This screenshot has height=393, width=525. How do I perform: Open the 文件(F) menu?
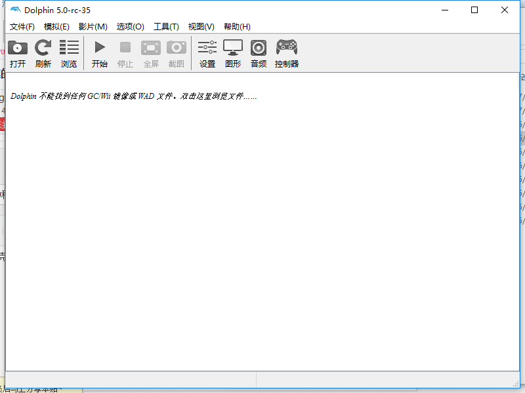pyautogui.click(x=22, y=27)
